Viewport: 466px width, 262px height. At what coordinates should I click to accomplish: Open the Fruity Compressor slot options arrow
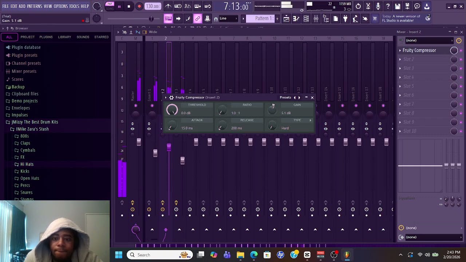[400, 50]
